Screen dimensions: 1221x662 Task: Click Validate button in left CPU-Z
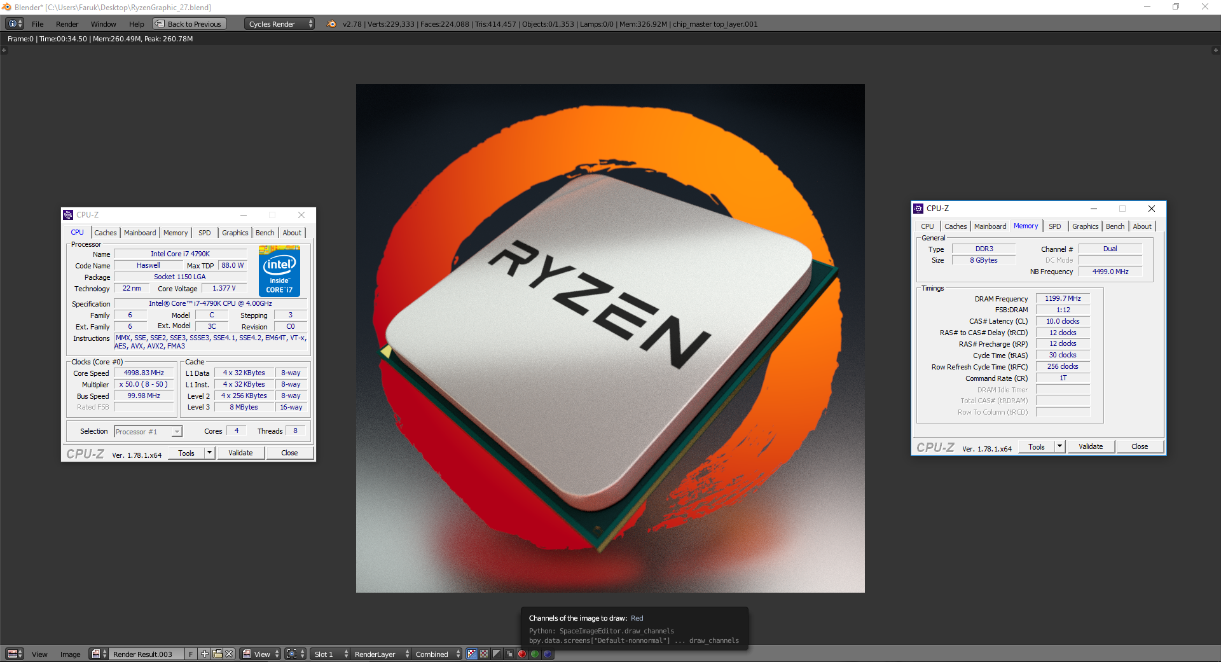pos(240,453)
